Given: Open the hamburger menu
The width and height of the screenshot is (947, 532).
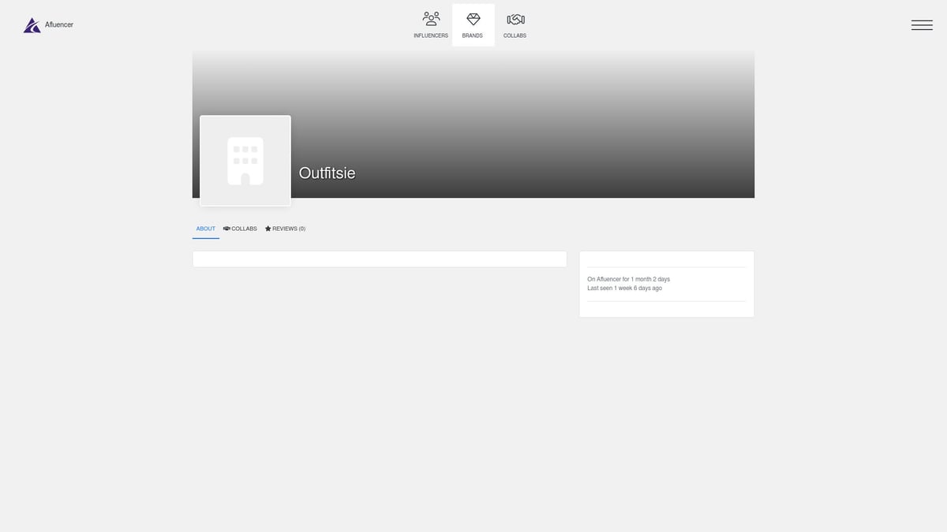Looking at the screenshot, I should click(922, 25).
